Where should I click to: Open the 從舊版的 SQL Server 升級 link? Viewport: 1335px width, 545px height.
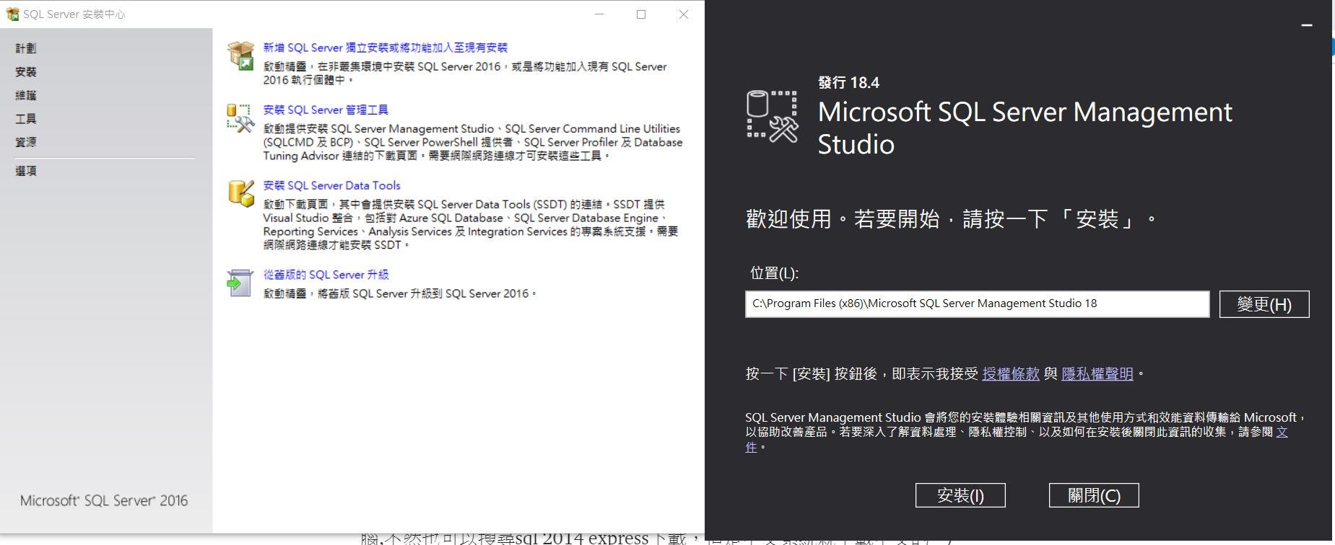click(x=326, y=275)
